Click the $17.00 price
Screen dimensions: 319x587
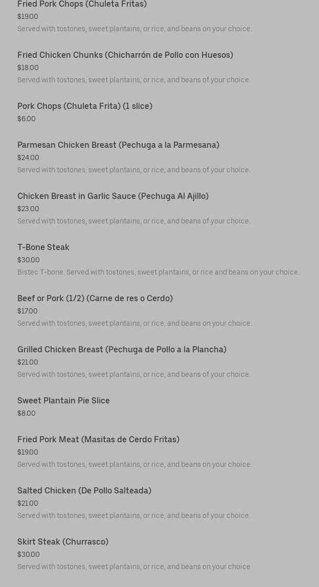coord(28,311)
